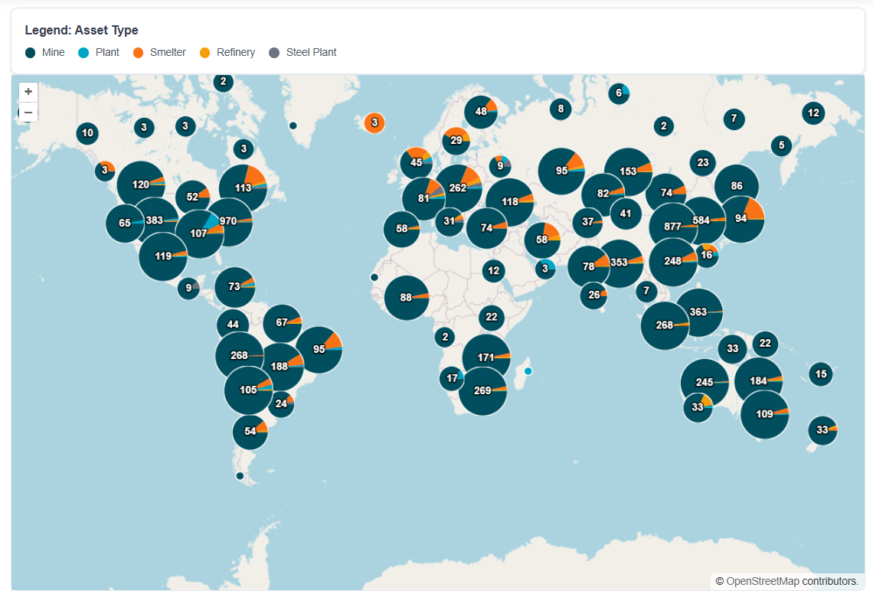Open the 363 asset cluster

(698, 312)
